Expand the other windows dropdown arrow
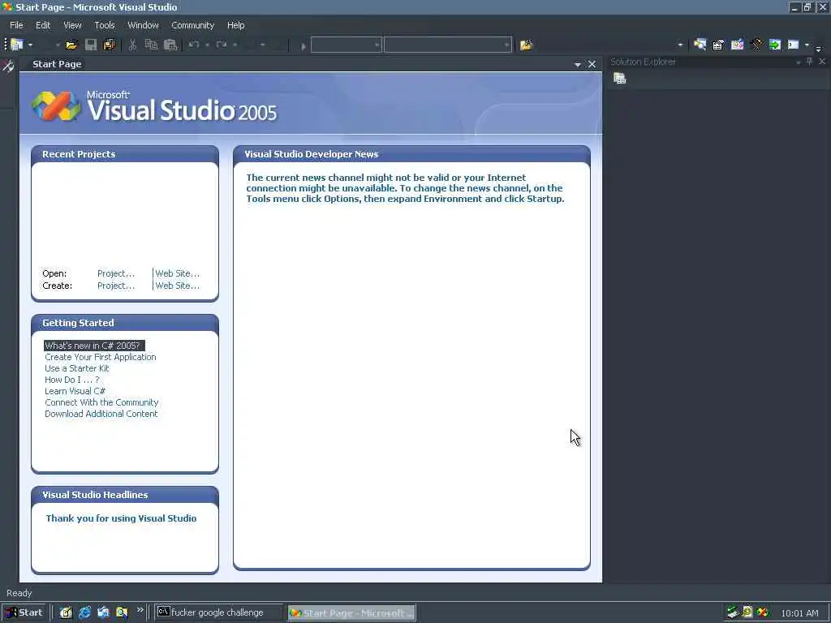Screen dimensions: 831x623 pos(807,45)
